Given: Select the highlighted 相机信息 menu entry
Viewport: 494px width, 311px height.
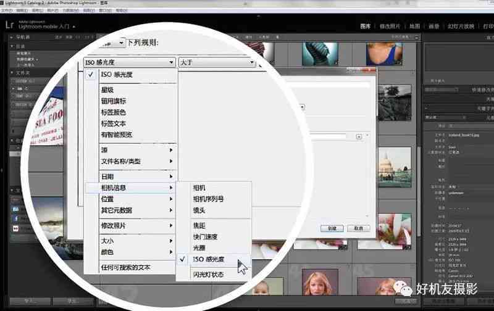Looking at the screenshot, I should pos(130,188).
